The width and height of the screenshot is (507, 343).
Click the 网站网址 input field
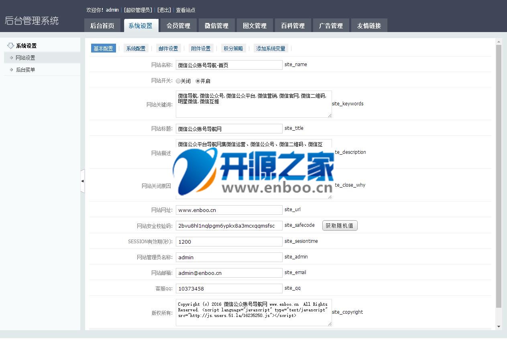click(229, 210)
